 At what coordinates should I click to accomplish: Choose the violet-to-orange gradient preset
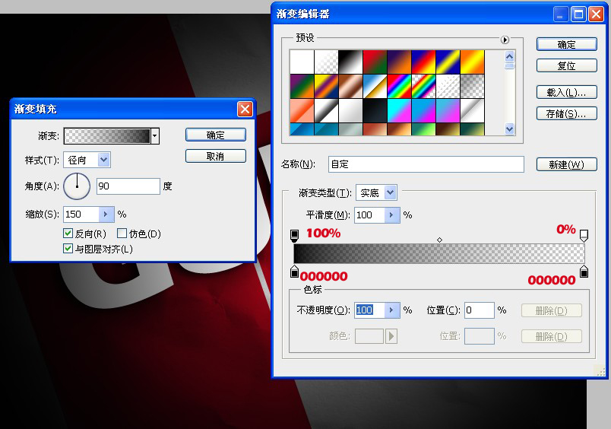pyautogui.click(x=399, y=62)
